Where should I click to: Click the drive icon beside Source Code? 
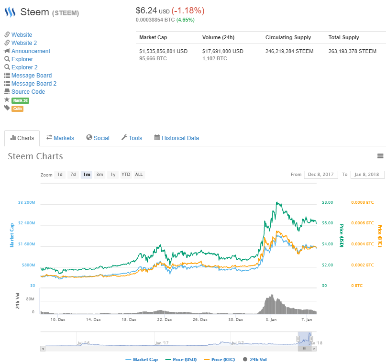click(x=7, y=91)
